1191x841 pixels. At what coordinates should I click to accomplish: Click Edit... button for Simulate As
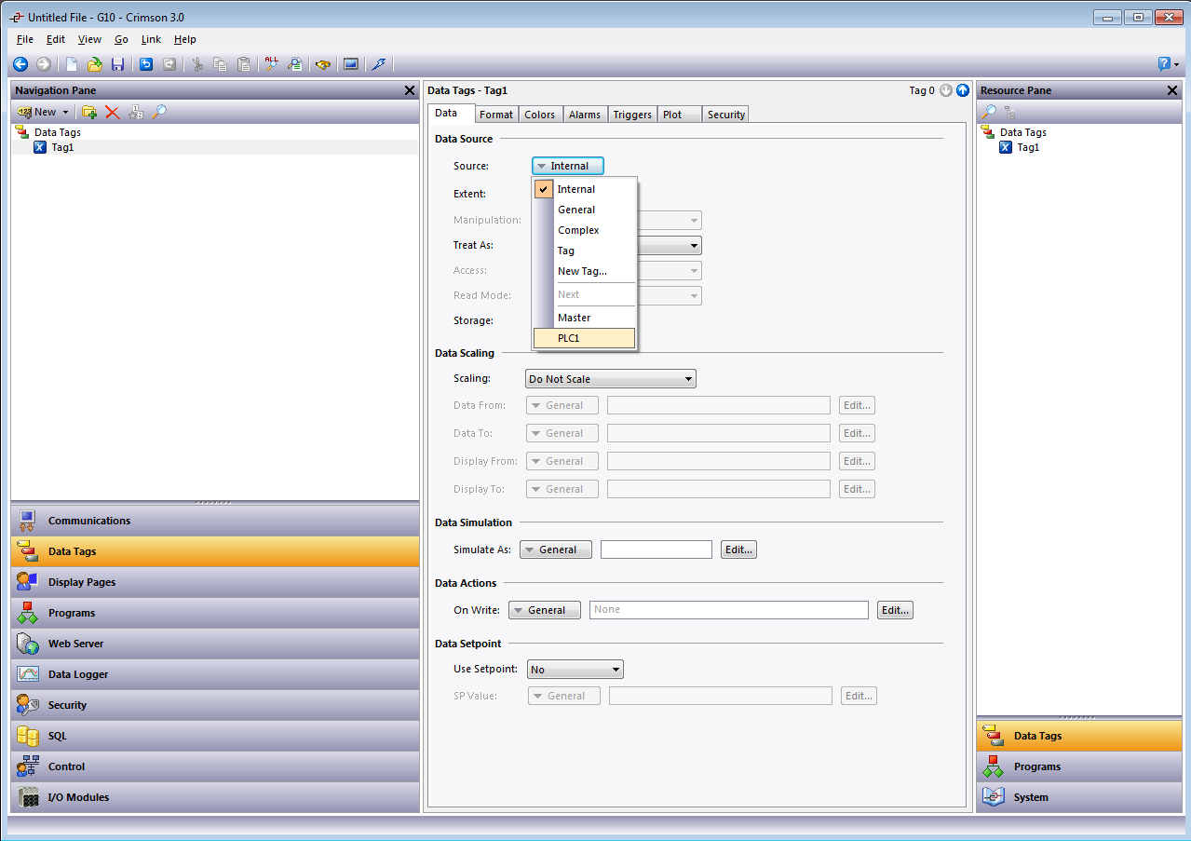(738, 549)
